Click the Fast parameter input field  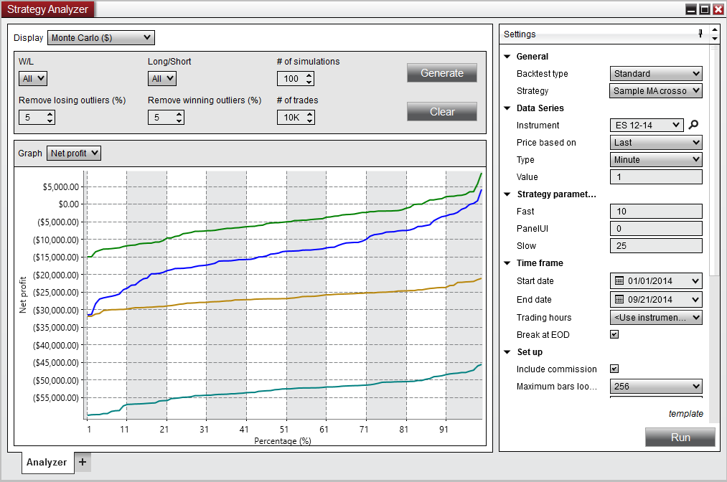click(x=655, y=211)
